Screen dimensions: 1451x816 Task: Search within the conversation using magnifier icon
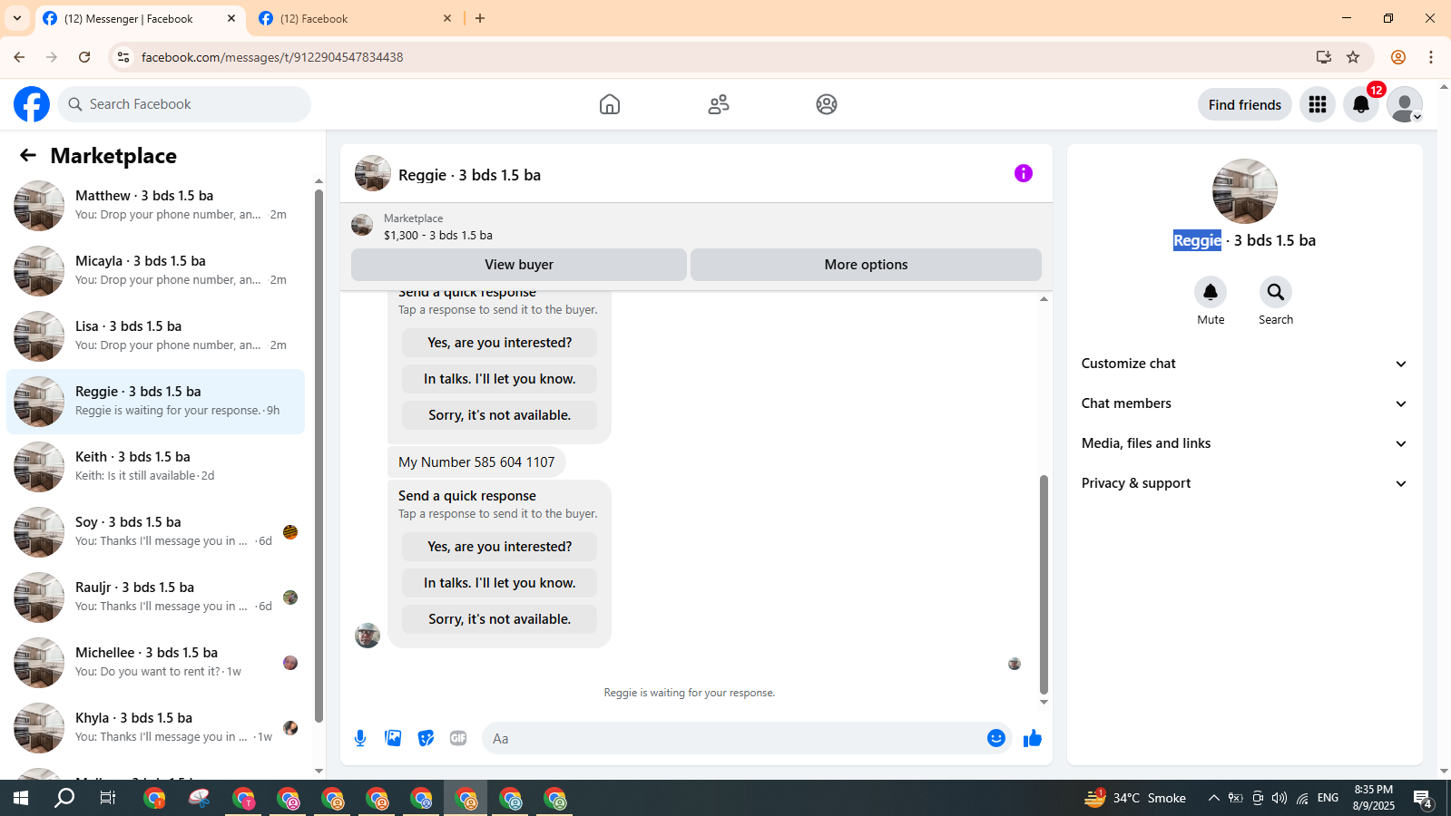click(1276, 292)
